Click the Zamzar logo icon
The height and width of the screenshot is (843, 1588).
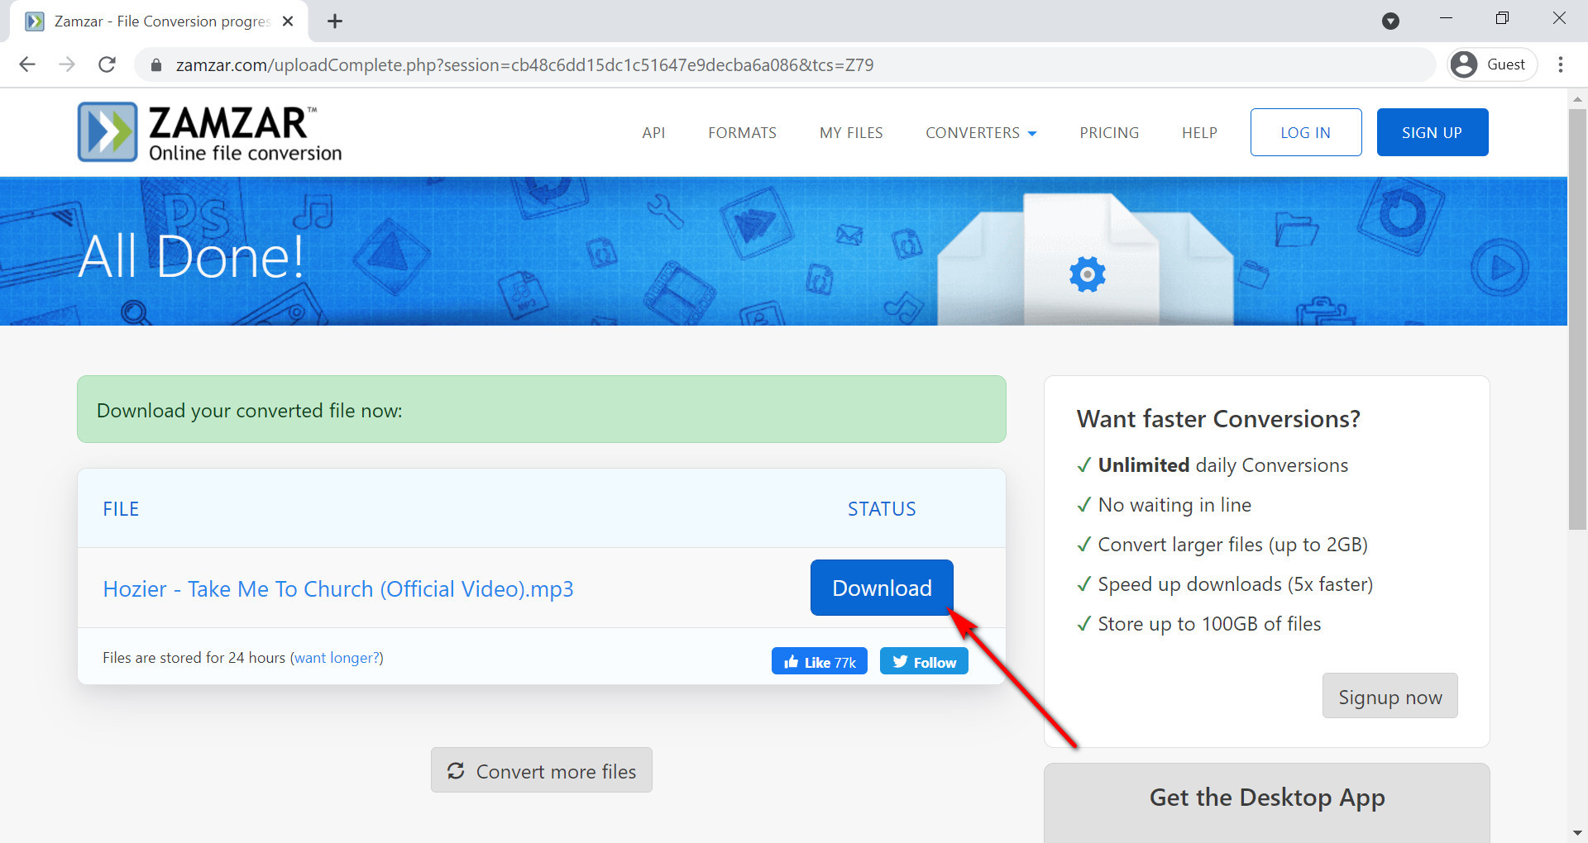point(108,132)
